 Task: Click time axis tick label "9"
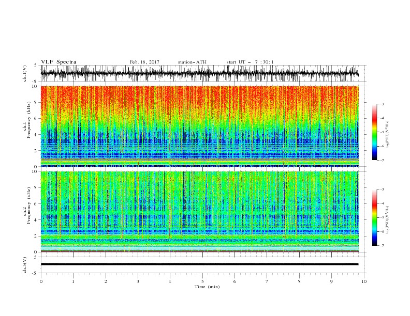pos(331,281)
